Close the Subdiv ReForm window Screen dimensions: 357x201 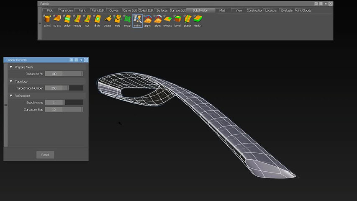(x=86, y=60)
